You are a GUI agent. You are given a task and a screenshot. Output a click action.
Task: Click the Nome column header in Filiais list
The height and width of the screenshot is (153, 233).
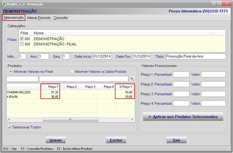point(122,33)
